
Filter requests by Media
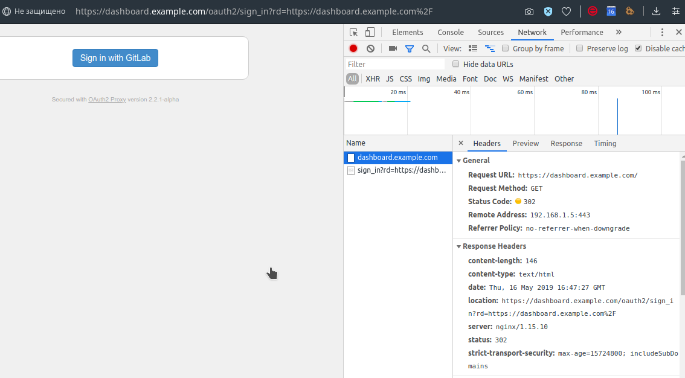coord(446,79)
